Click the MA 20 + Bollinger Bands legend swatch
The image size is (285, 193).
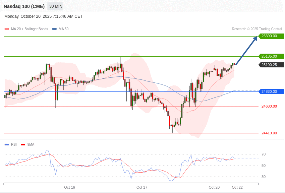pos(7,29)
